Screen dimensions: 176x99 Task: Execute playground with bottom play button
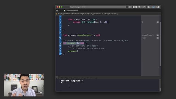coord(61,77)
